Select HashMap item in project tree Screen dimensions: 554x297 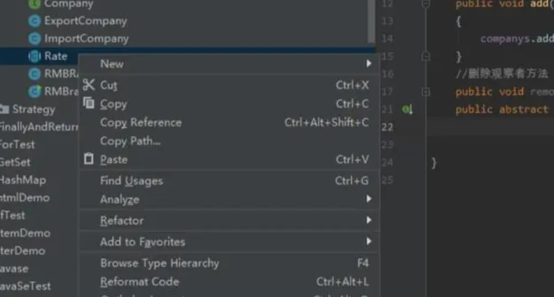(22, 180)
